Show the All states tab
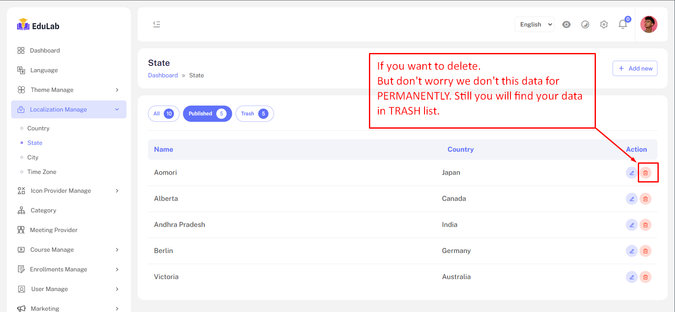The height and width of the screenshot is (312, 675). 163,114
